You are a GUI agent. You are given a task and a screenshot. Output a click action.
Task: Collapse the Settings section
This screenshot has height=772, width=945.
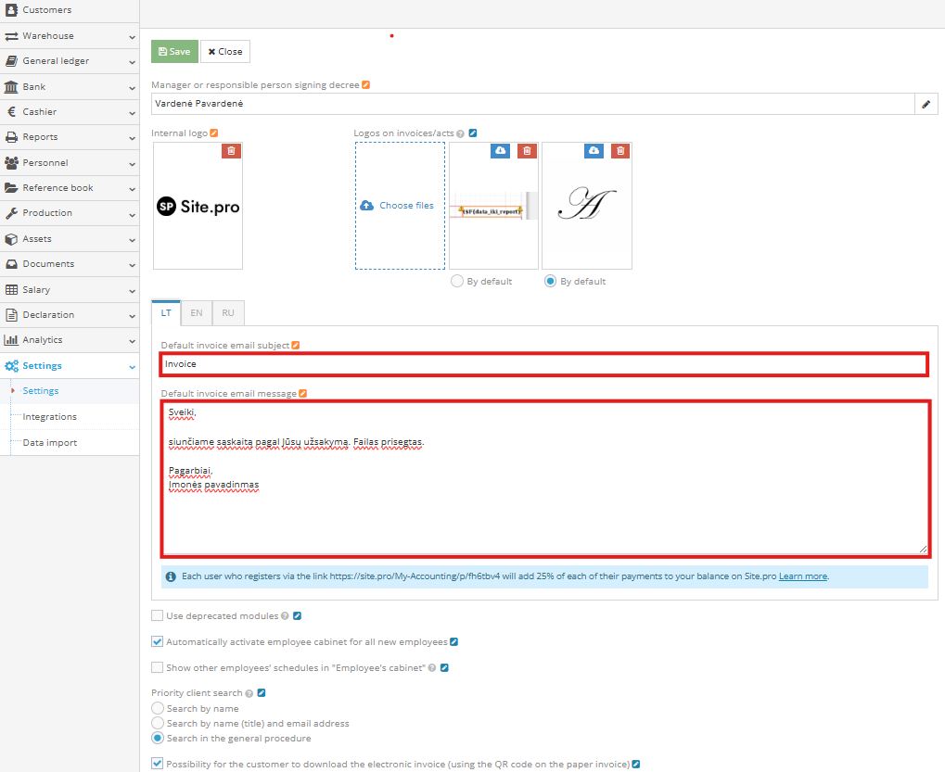point(13,365)
